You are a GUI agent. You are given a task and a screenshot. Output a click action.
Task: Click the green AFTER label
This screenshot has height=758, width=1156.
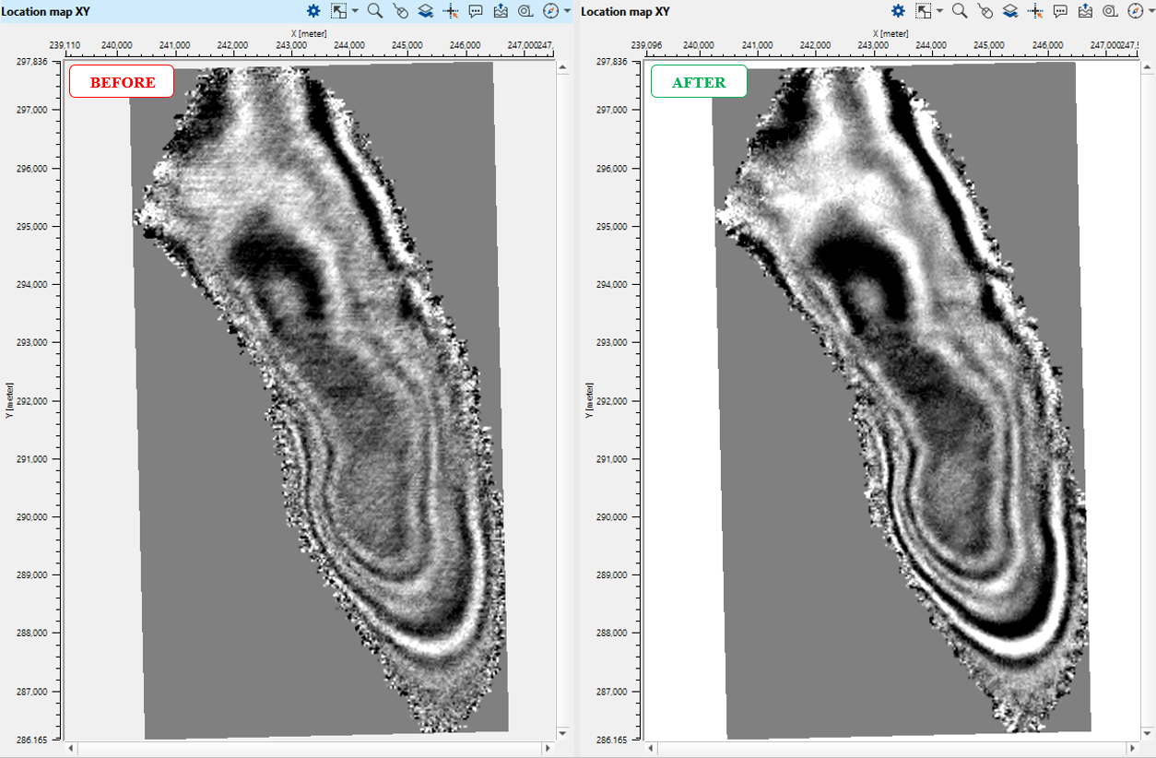(x=699, y=82)
